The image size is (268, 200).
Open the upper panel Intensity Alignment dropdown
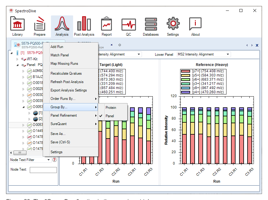(x=139, y=54)
